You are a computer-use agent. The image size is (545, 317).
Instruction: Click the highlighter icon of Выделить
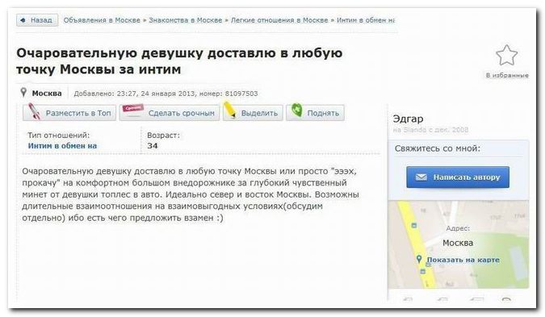(x=230, y=110)
